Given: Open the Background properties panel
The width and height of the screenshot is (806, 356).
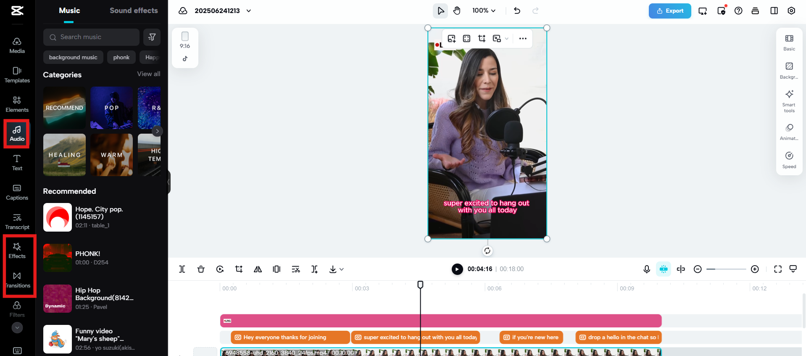Looking at the screenshot, I should [789, 71].
